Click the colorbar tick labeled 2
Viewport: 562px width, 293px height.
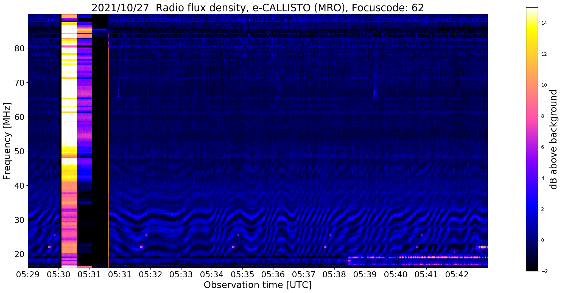[x=542, y=210]
